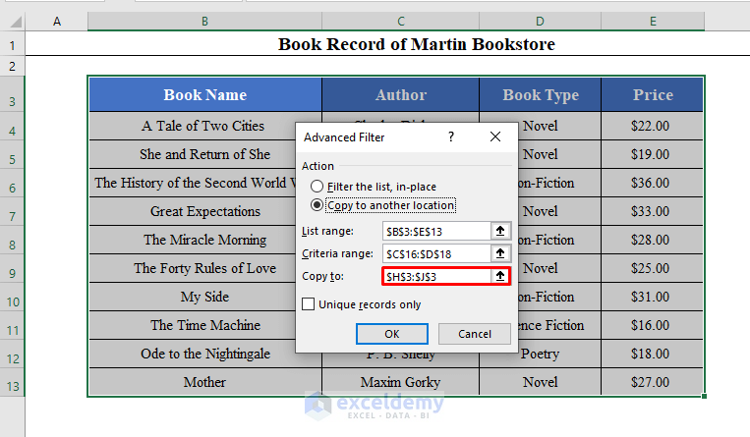Click cell 'The Forty Rules of Love'
Viewport: 750px width, 437px height.
click(205, 268)
